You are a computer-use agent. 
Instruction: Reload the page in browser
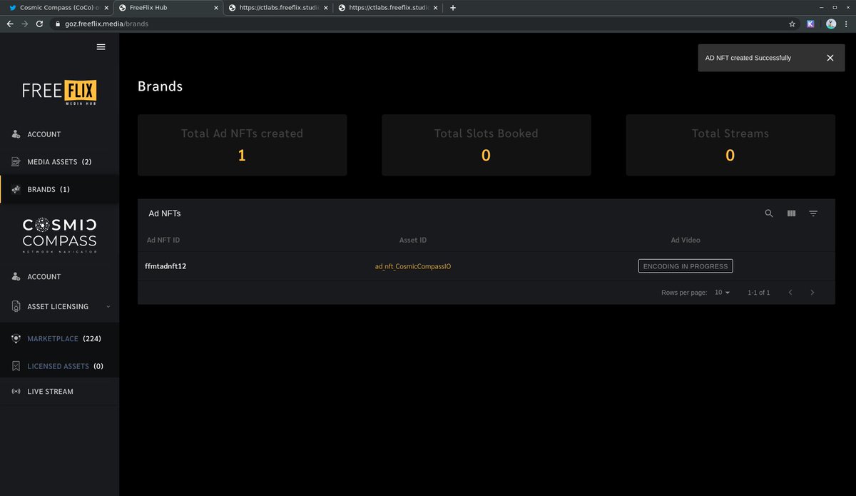tap(39, 24)
